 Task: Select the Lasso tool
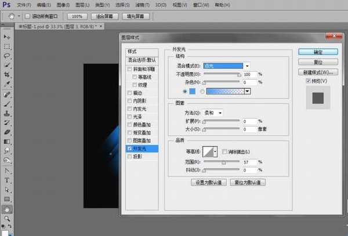pos(7,56)
